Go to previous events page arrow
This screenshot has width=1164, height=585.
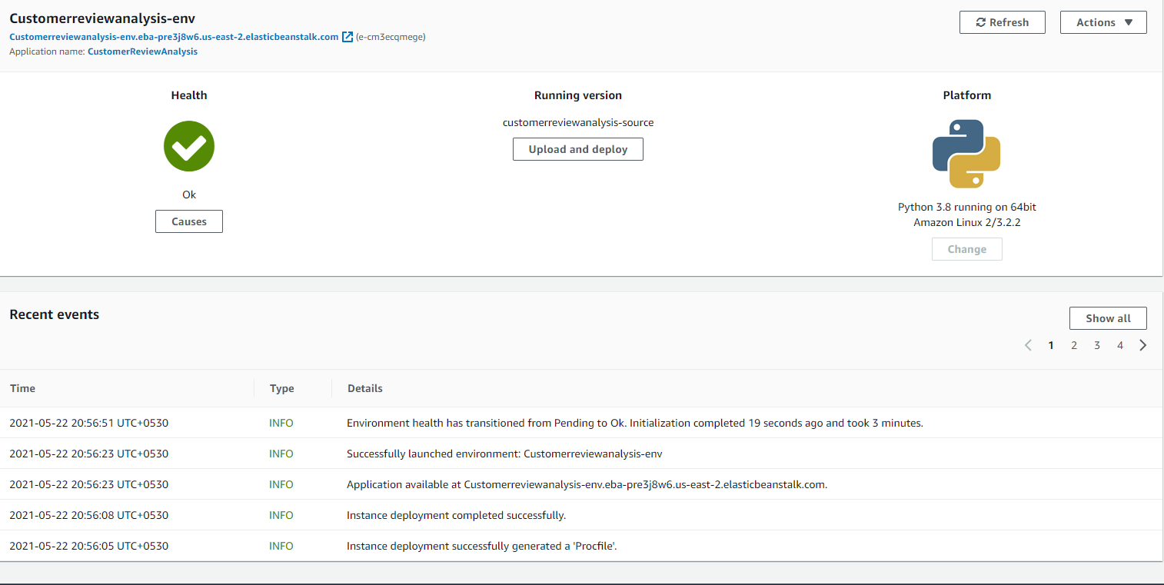coord(1028,345)
